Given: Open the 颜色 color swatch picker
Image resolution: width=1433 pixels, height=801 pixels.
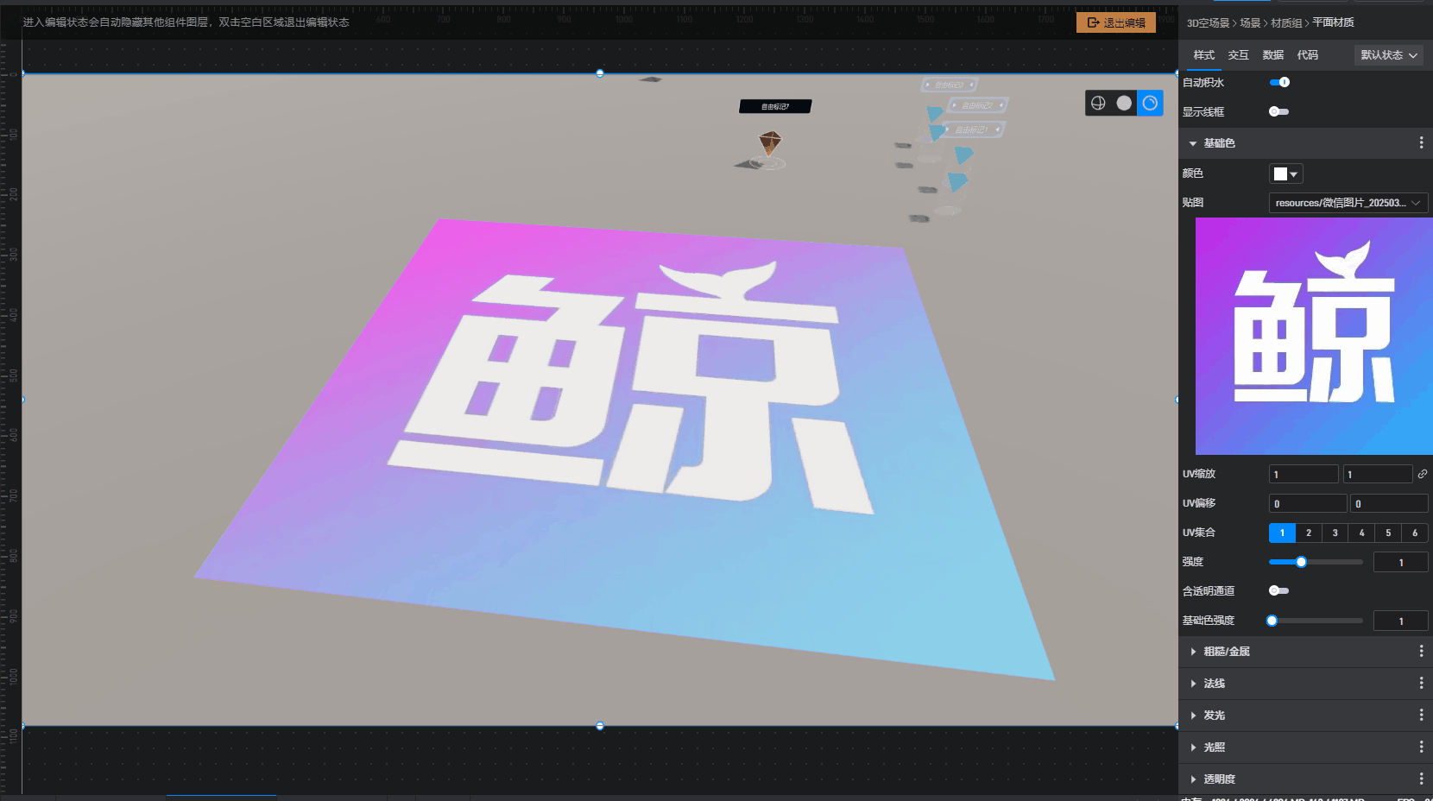Looking at the screenshot, I should (1285, 173).
